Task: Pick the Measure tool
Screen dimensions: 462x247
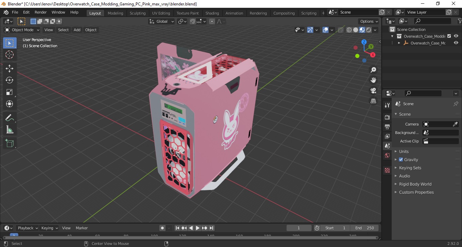Action: [10, 129]
